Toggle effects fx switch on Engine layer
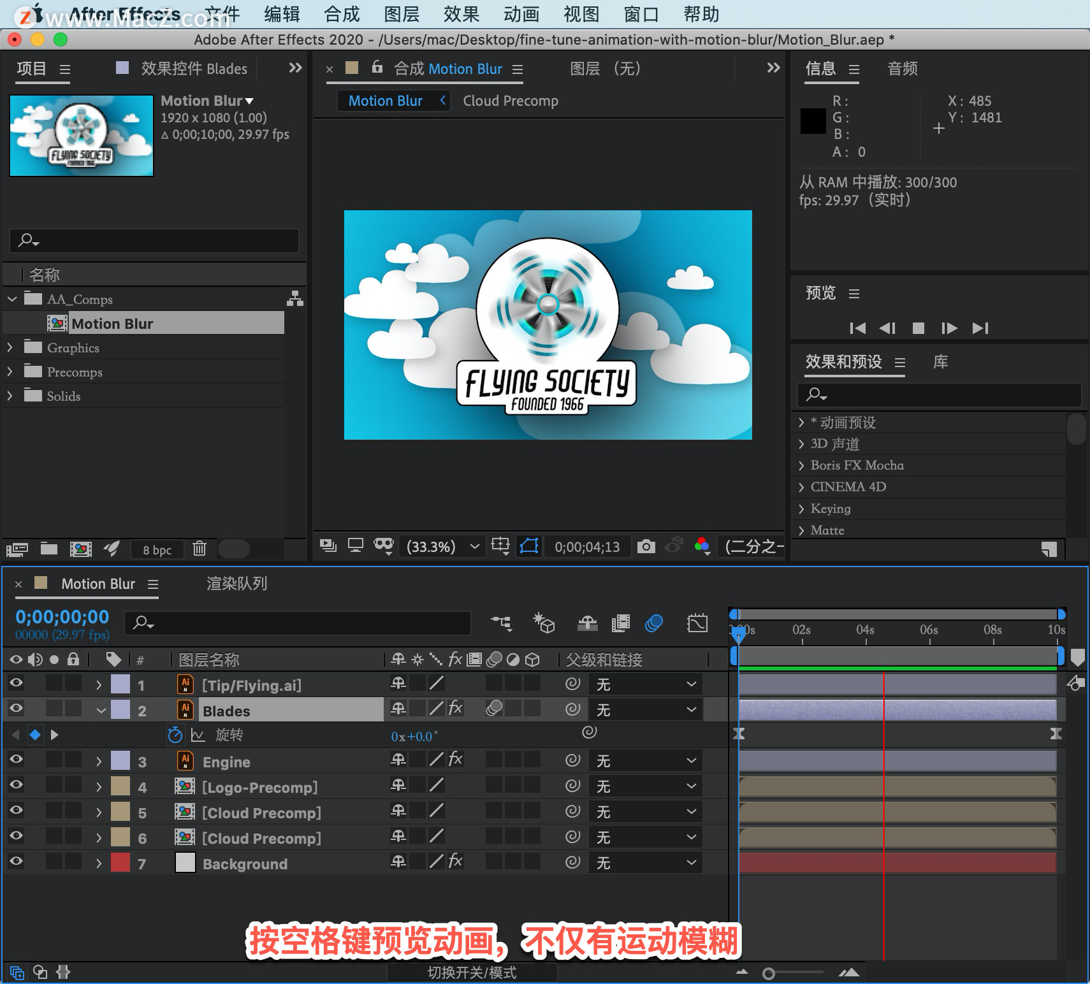This screenshot has height=984, width=1090. [x=455, y=759]
